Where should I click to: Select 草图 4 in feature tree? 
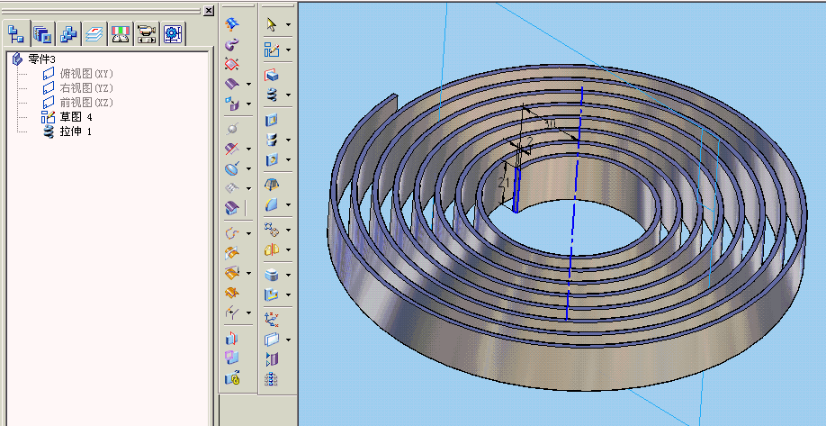[76, 117]
